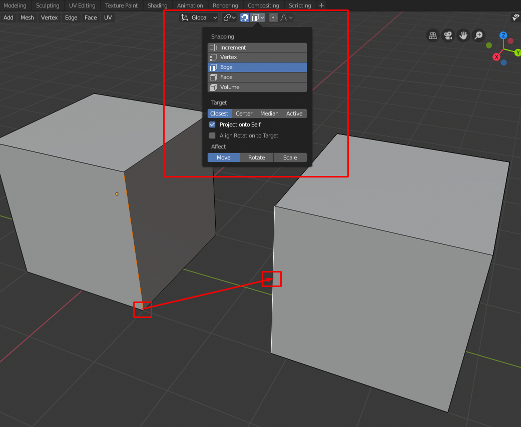Click the pan view hand icon
Image resolution: width=521 pixels, height=427 pixels.
pos(463,35)
